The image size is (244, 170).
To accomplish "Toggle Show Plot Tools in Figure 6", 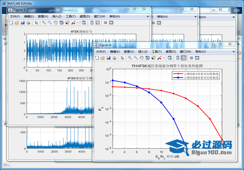I will [x=197, y=58].
